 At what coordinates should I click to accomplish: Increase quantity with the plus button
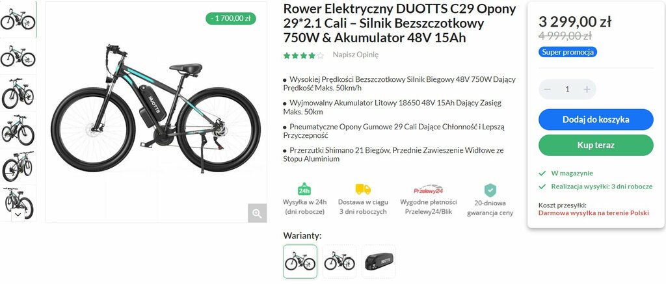587,89
